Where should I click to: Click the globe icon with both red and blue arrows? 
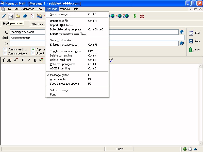click(x=126, y=16)
